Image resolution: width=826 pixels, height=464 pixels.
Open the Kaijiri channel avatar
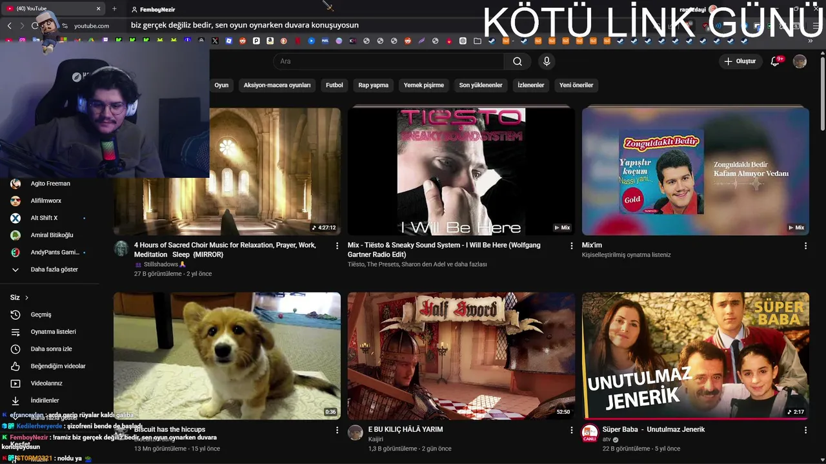[x=356, y=432]
